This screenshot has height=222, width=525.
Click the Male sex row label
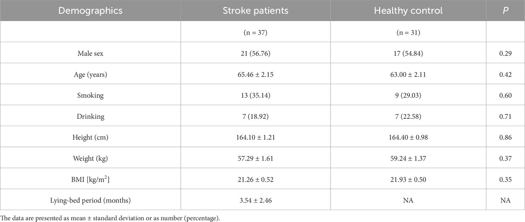click(90, 54)
